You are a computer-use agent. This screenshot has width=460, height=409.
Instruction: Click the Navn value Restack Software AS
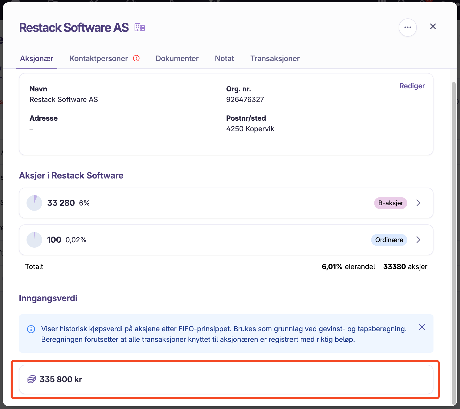(64, 99)
